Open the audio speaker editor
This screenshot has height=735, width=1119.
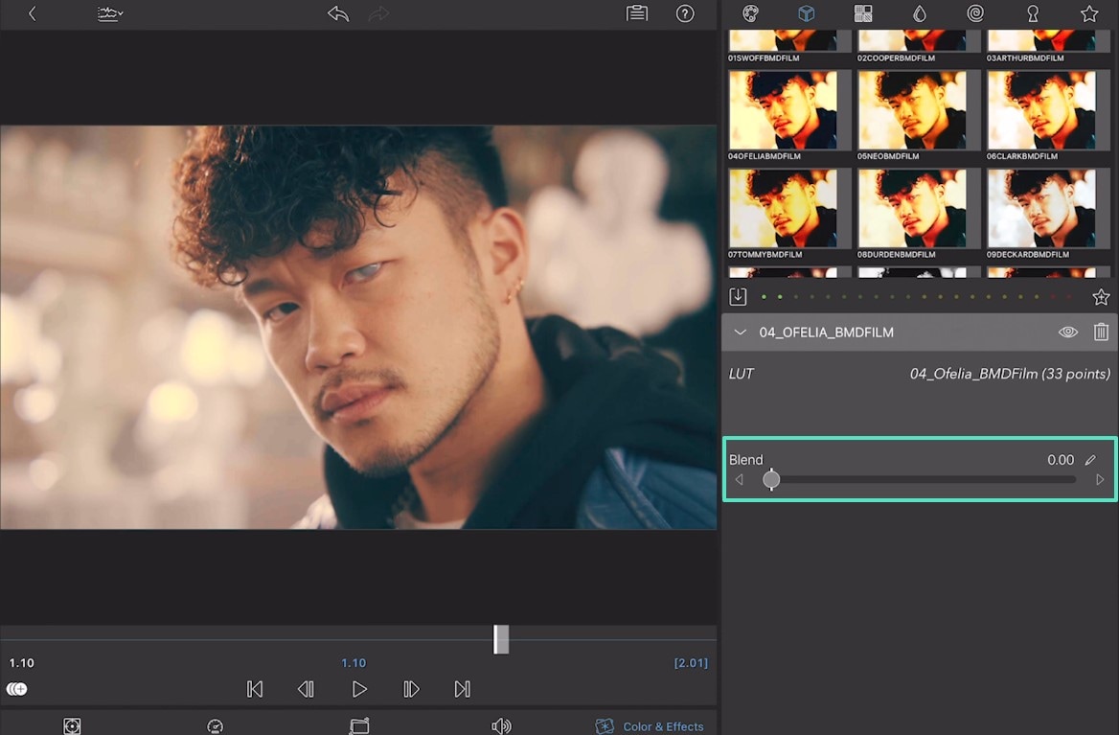(x=502, y=726)
